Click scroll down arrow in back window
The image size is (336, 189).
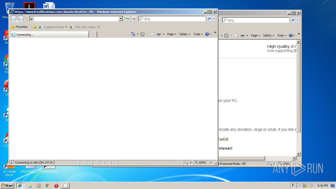[298, 154]
